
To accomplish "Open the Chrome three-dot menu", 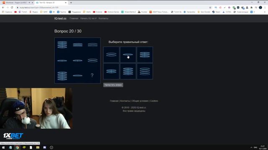I will coord(265,7).
